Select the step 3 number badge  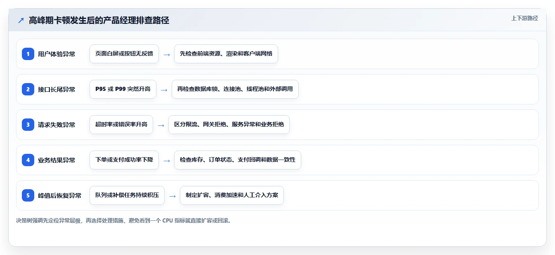point(28,125)
